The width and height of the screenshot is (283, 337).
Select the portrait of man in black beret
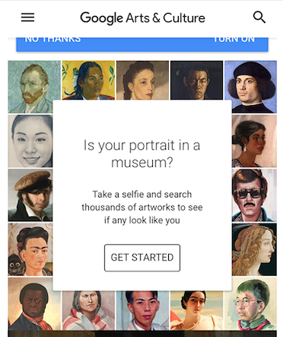250,87
